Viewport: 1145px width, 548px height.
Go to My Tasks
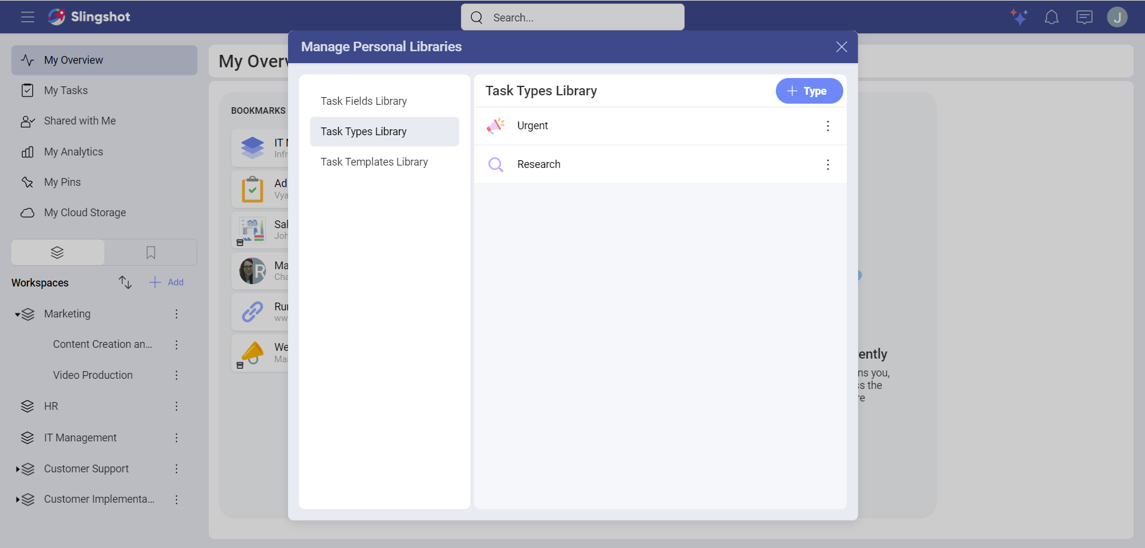104,91
